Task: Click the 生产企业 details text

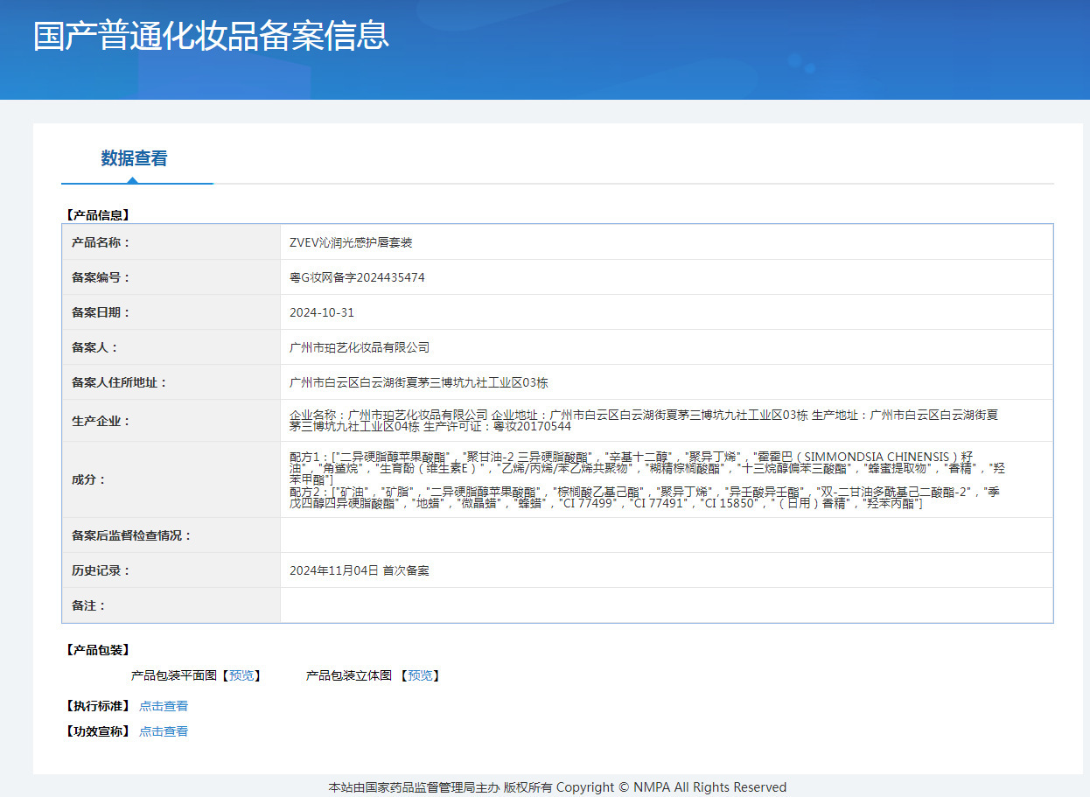Action: [x=643, y=421]
